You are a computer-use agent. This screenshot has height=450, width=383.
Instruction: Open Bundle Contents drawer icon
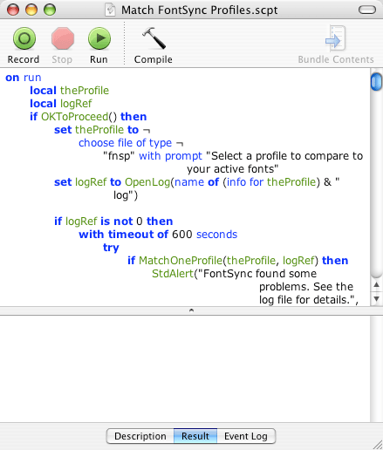tap(335, 38)
